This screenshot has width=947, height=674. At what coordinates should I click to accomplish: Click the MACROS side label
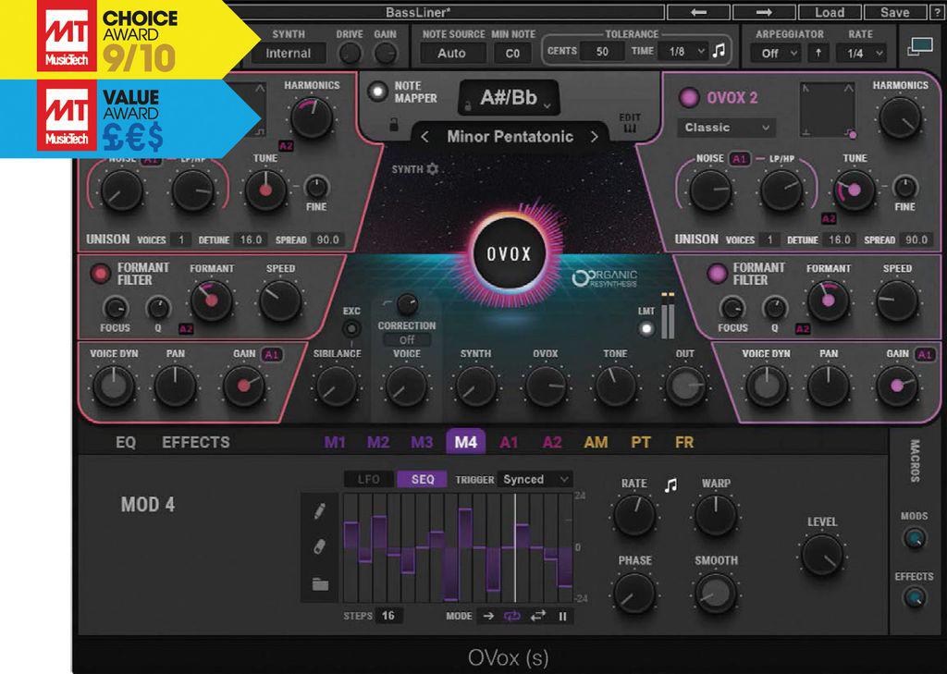(915, 460)
